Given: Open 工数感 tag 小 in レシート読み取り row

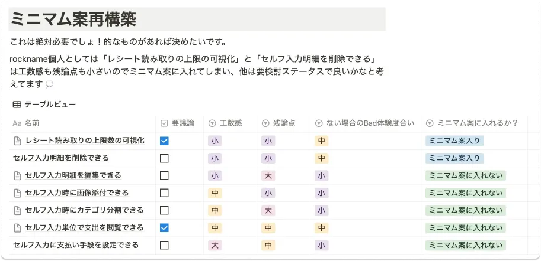Looking at the screenshot, I should click(215, 141).
